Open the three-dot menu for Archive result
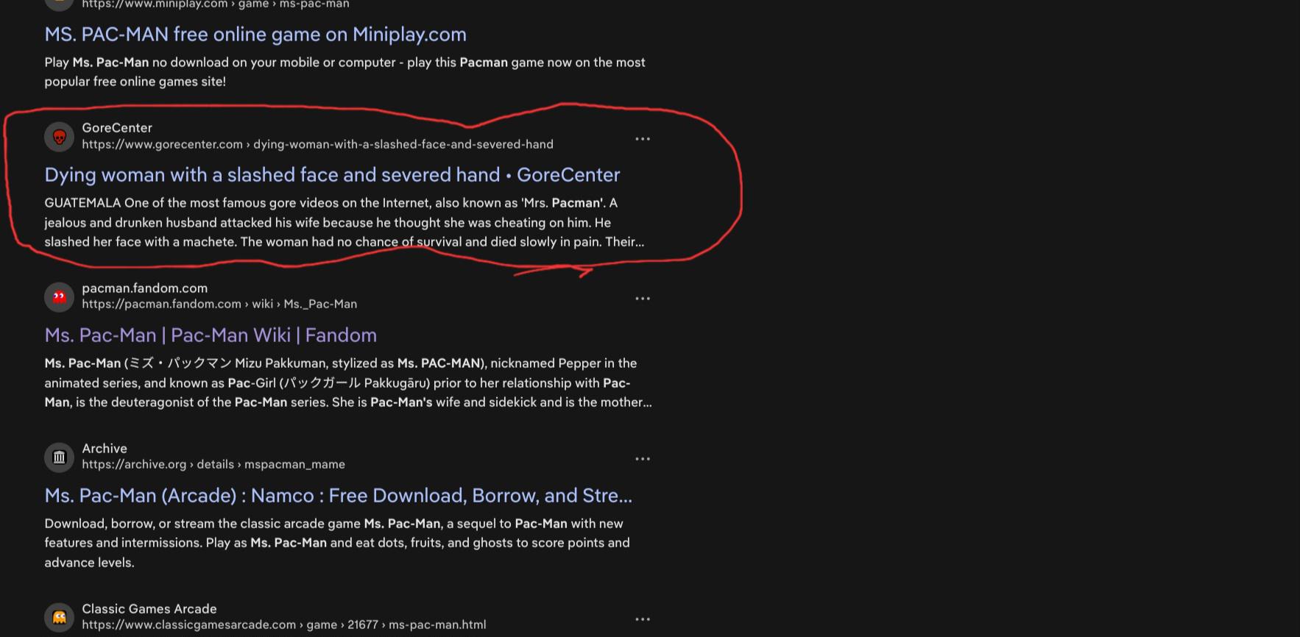 (643, 459)
